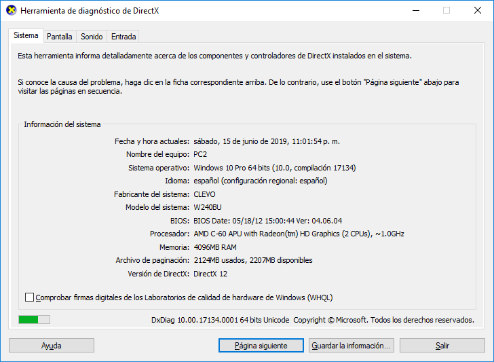Click the paragraph starting Si conoce la causa
The width and height of the screenshot is (494, 362).
coord(238,87)
